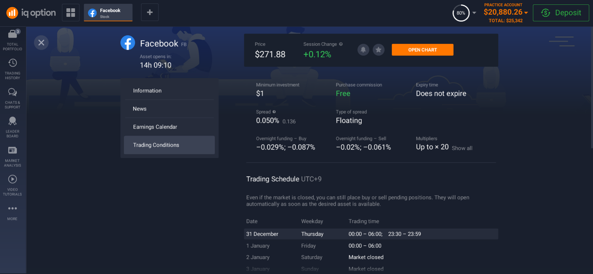Toggle the favorite star icon

(x=379, y=50)
